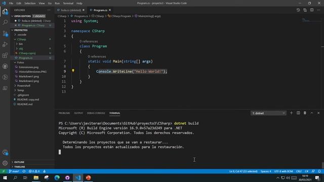Open notifications bell in status bar
This screenshot has width=324, height=182.
tap(319, 171)
